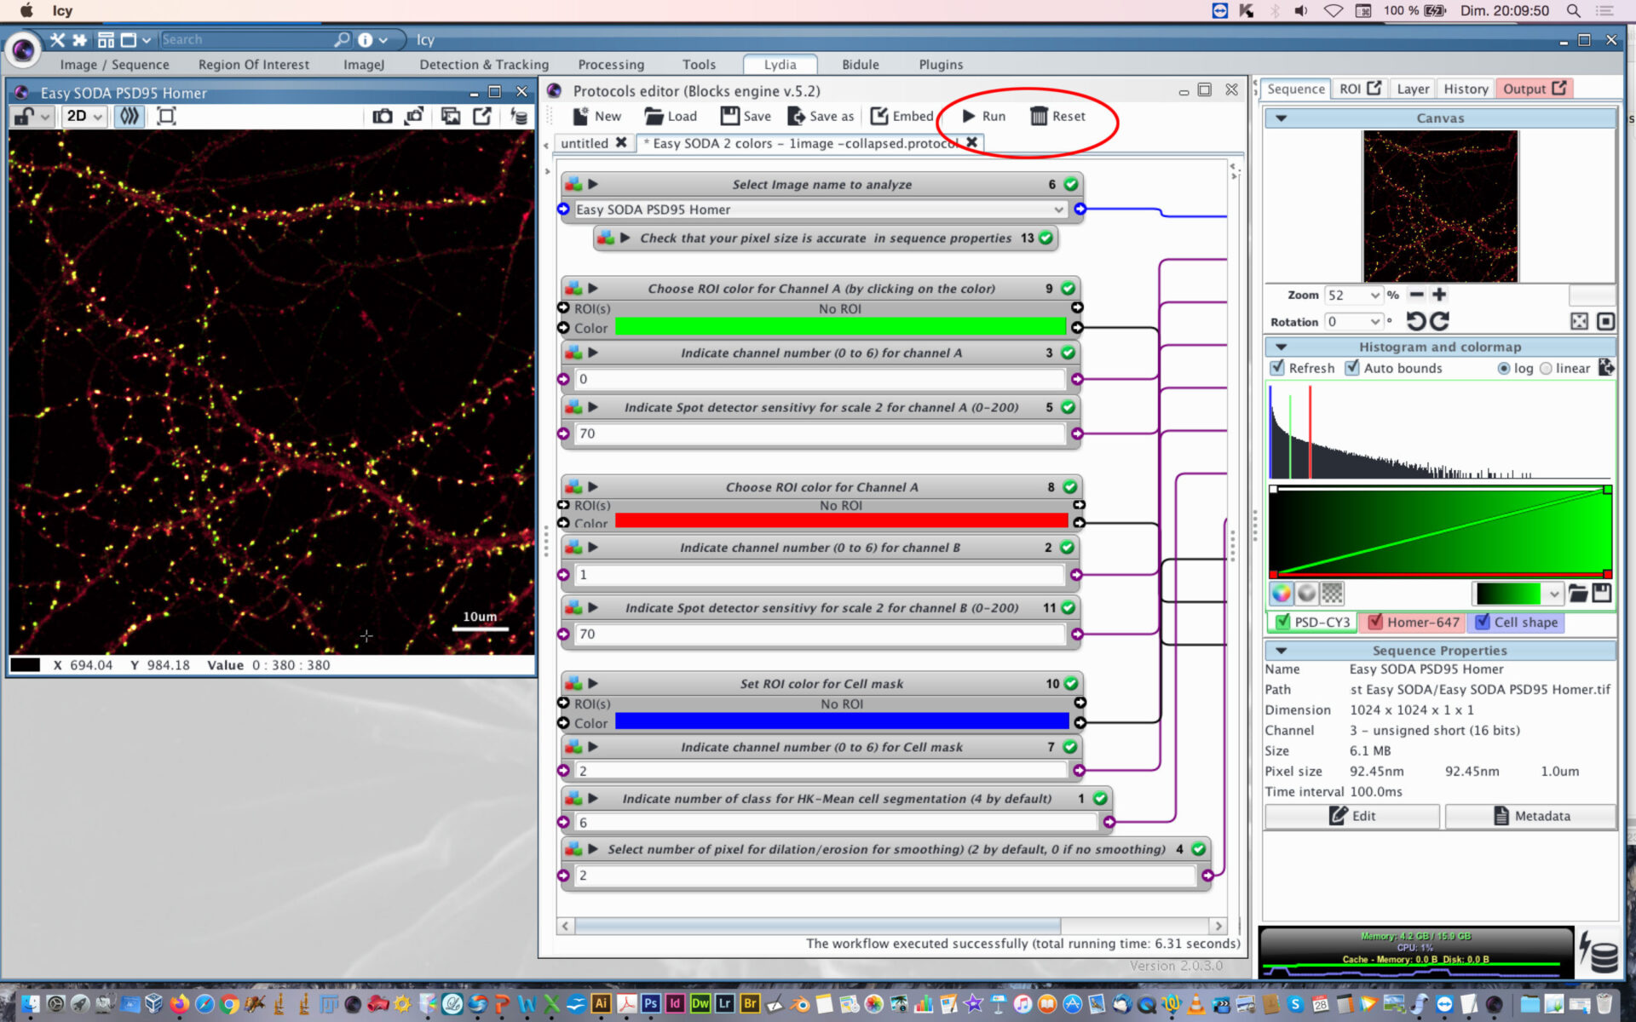Take a screenshot with camera icon
The width and height of the screenshot is (1636, 1022).
(382, 116)
